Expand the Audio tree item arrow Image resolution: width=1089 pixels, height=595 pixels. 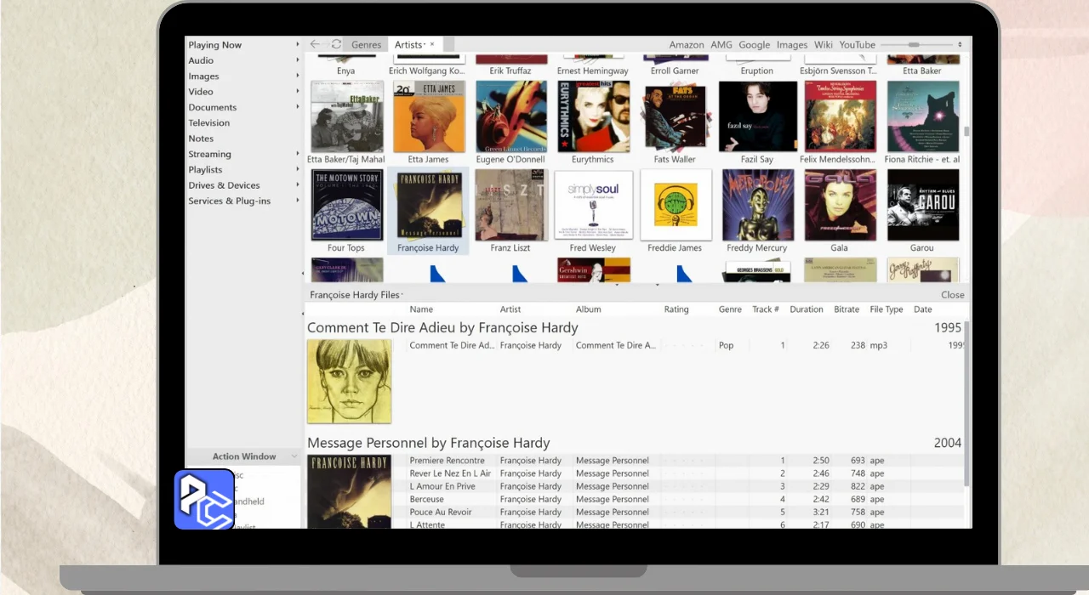tap(298, 60)
